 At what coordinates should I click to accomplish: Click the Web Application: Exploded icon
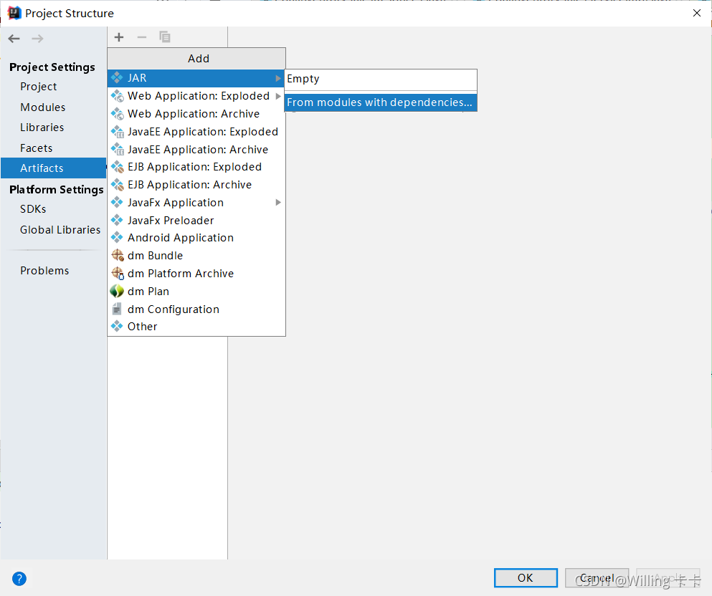click(x=117, y=96)
